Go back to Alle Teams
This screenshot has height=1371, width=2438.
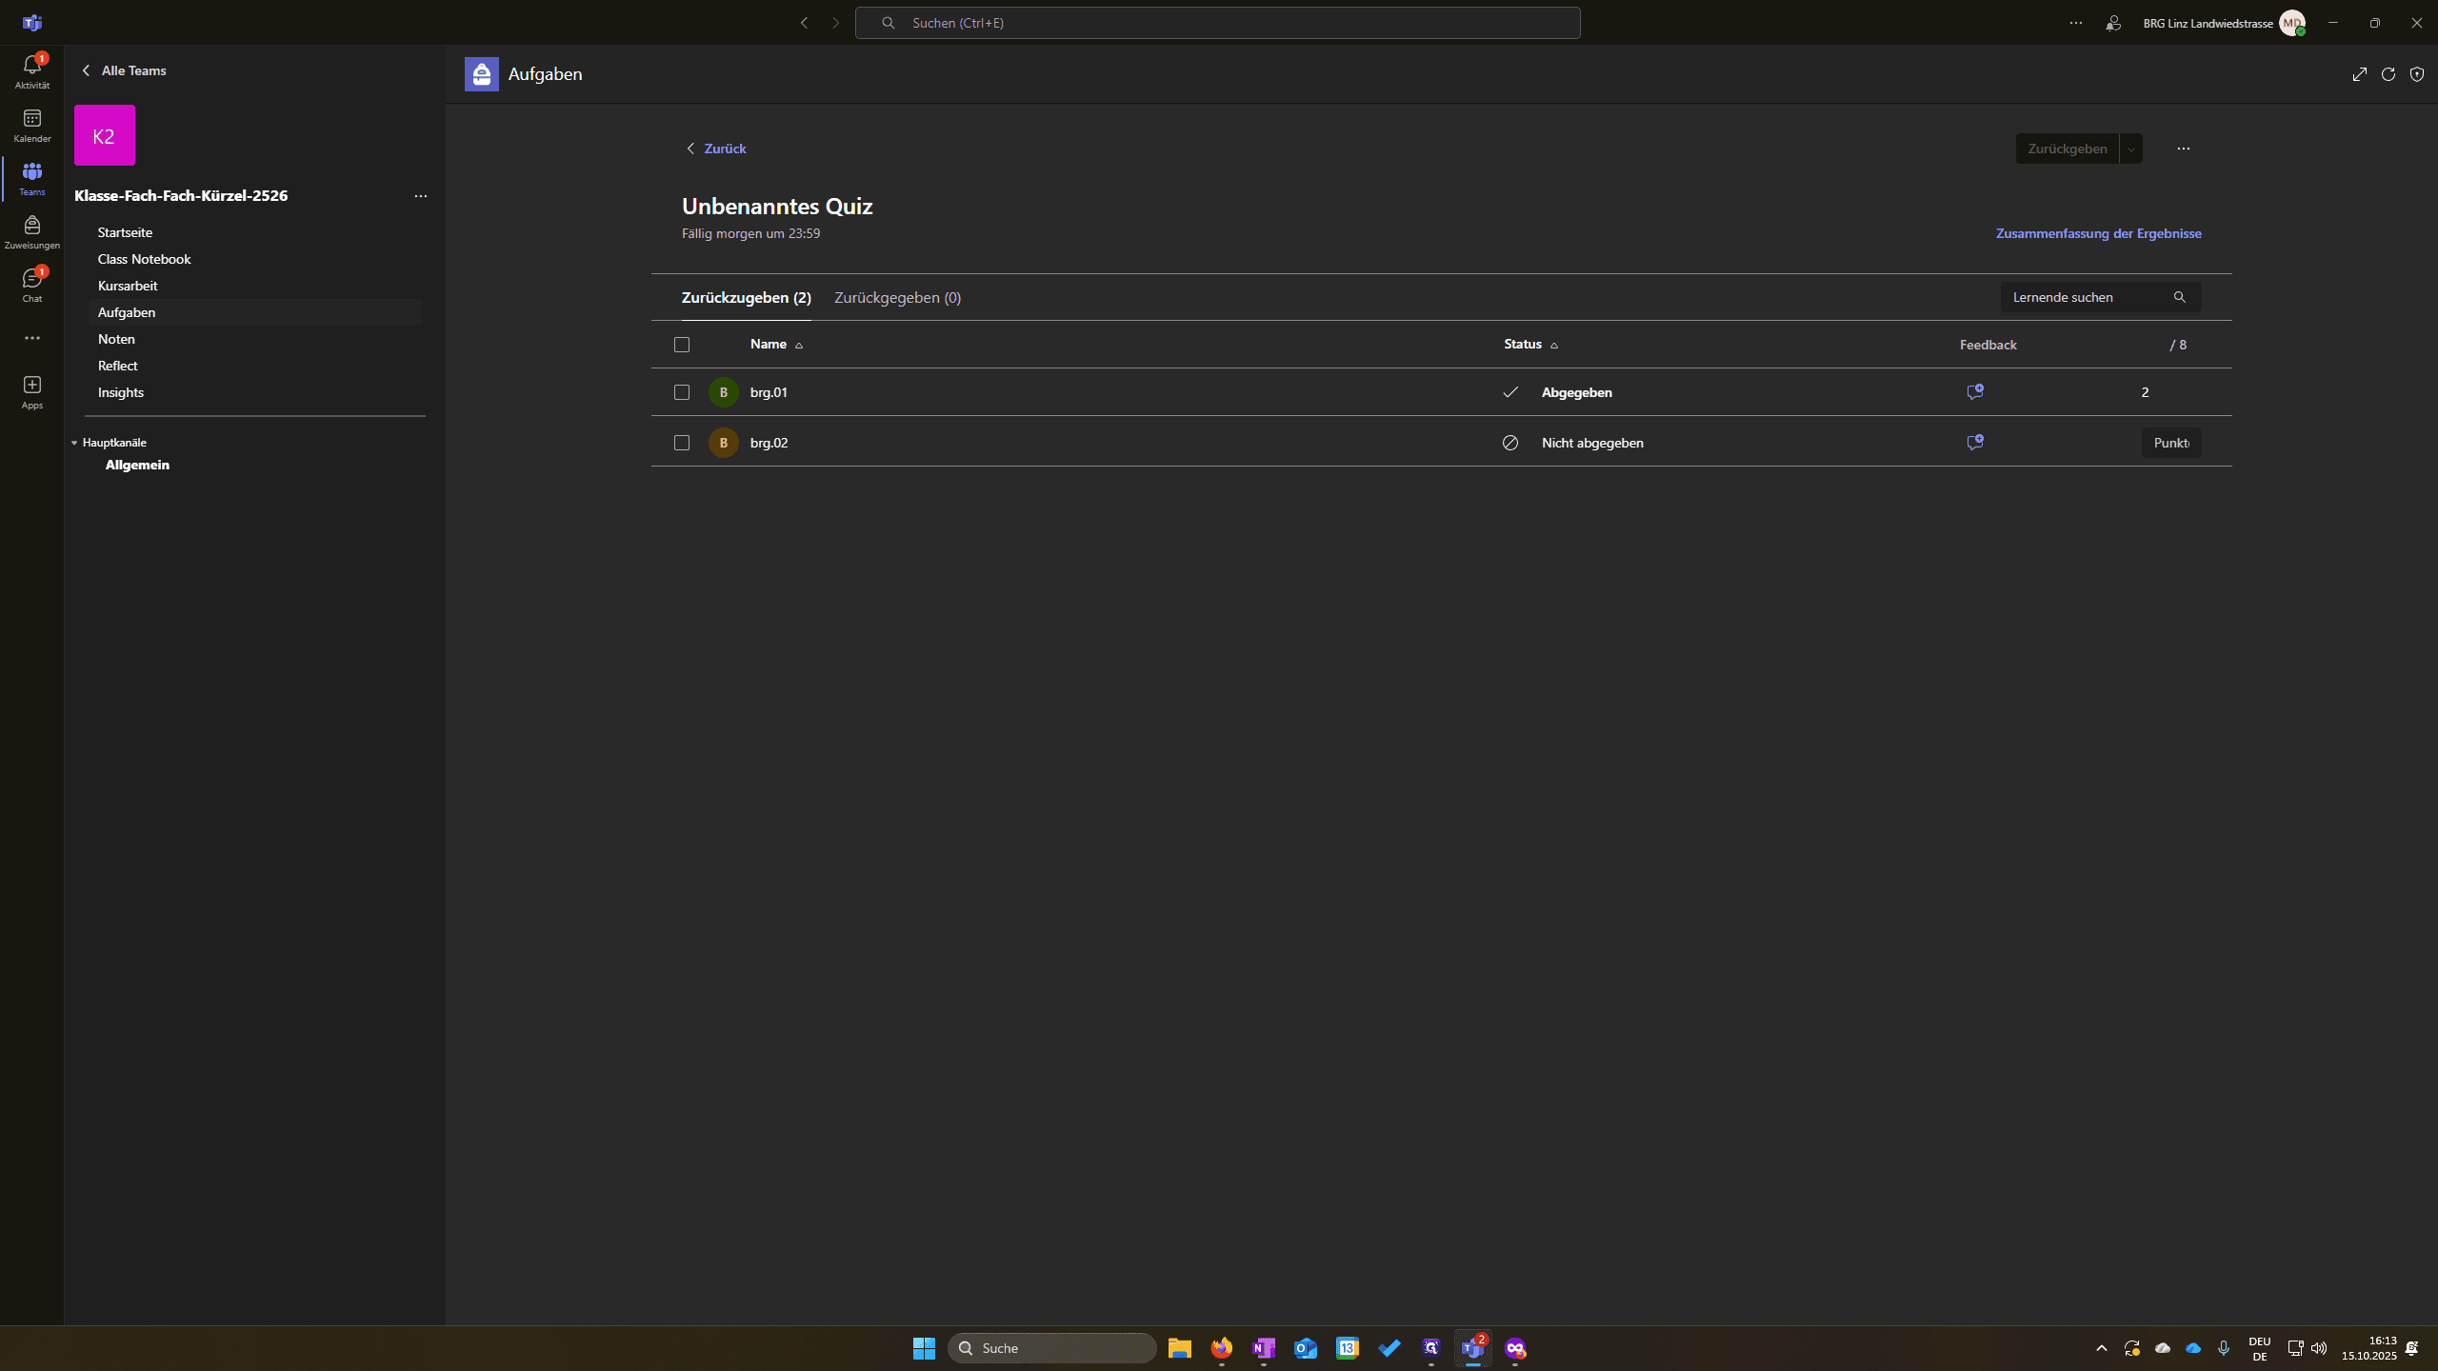pos(124,70)
